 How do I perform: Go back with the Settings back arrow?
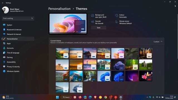tap(3, 3)
